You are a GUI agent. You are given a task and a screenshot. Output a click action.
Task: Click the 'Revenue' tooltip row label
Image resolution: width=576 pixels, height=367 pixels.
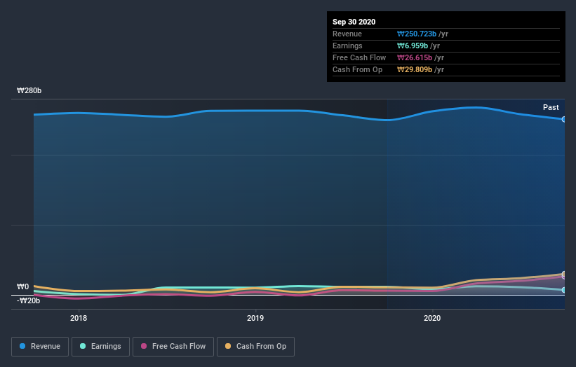(x=347, y=34)
